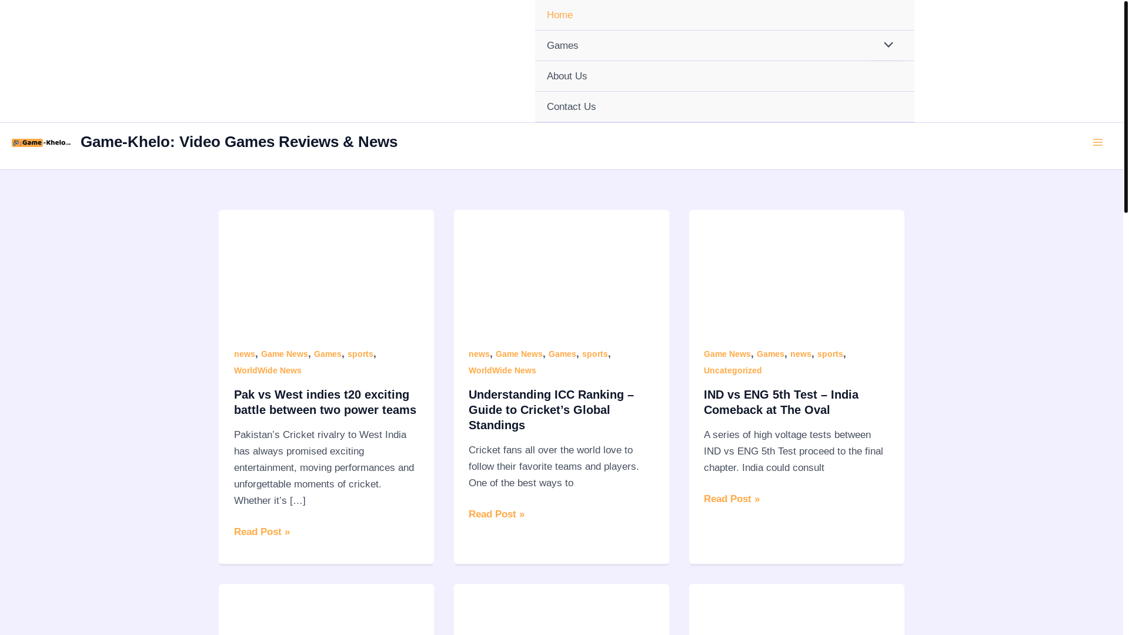Viewport: 1129px width, 635px height.
Task: Click excerpt text starting 'Cricket fans all over'
Action: pyautogui.click(x=554, y=467)
